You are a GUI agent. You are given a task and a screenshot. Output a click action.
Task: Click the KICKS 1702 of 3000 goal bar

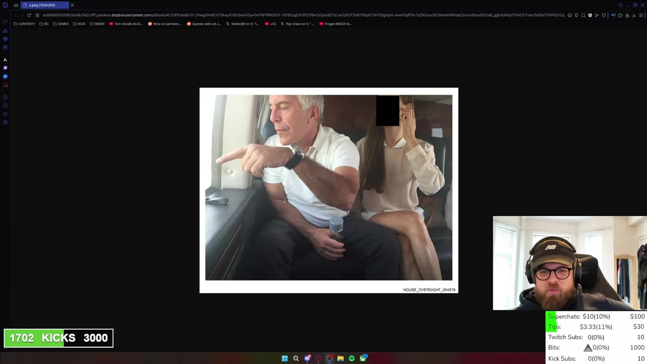(59, 338)
